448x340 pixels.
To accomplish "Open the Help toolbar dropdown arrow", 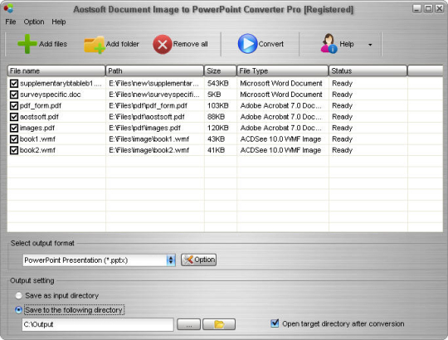I will [x=370, y=45].
